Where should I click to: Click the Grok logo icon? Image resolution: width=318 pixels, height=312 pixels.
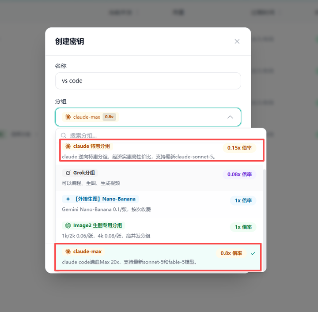pos(68,173)
